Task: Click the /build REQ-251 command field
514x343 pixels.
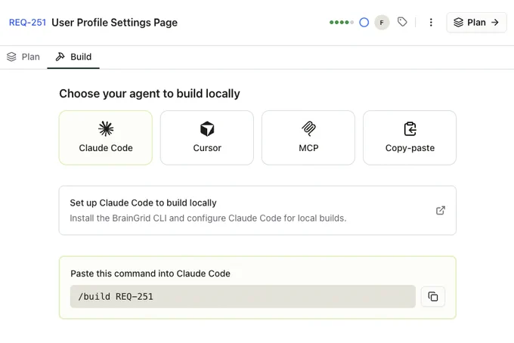Action: 243,296
